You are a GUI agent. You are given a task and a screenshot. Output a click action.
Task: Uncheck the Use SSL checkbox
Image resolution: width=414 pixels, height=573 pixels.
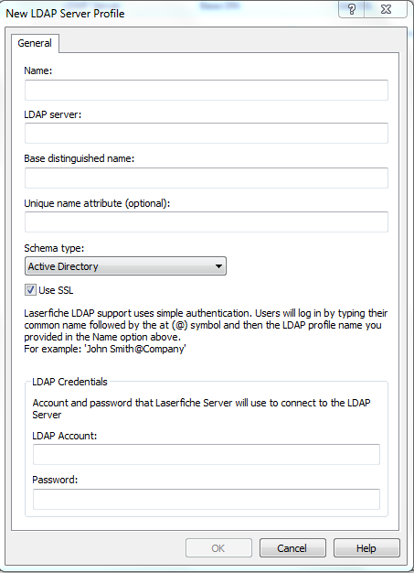30,290
